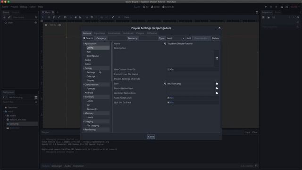Switch to the Script workspace
The height and width of the screenshot is (170, 302).
(155, 7)
